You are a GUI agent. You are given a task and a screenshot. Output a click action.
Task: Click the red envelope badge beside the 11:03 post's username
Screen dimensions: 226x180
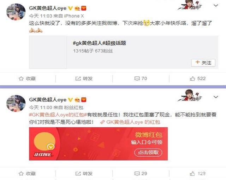coord(84,8)
